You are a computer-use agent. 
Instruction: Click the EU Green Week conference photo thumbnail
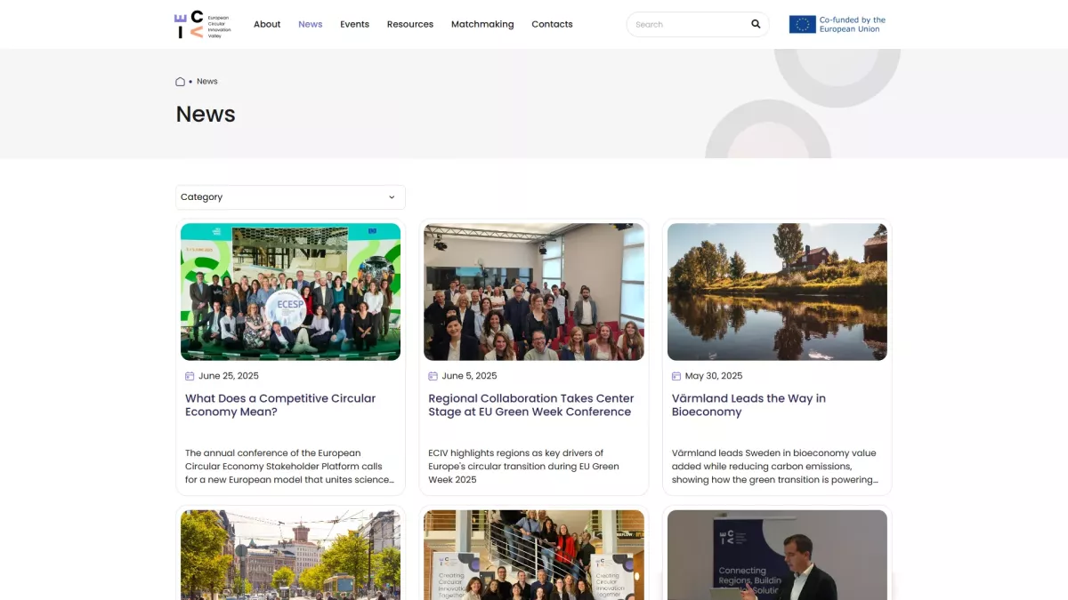[533, 292]
